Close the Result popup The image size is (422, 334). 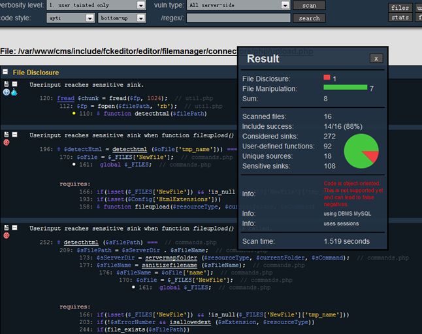(x=376, y=59)
